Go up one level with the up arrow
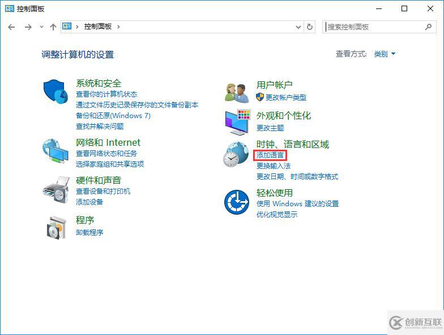This screenshot has height=335, width=444. pos(53,27)
